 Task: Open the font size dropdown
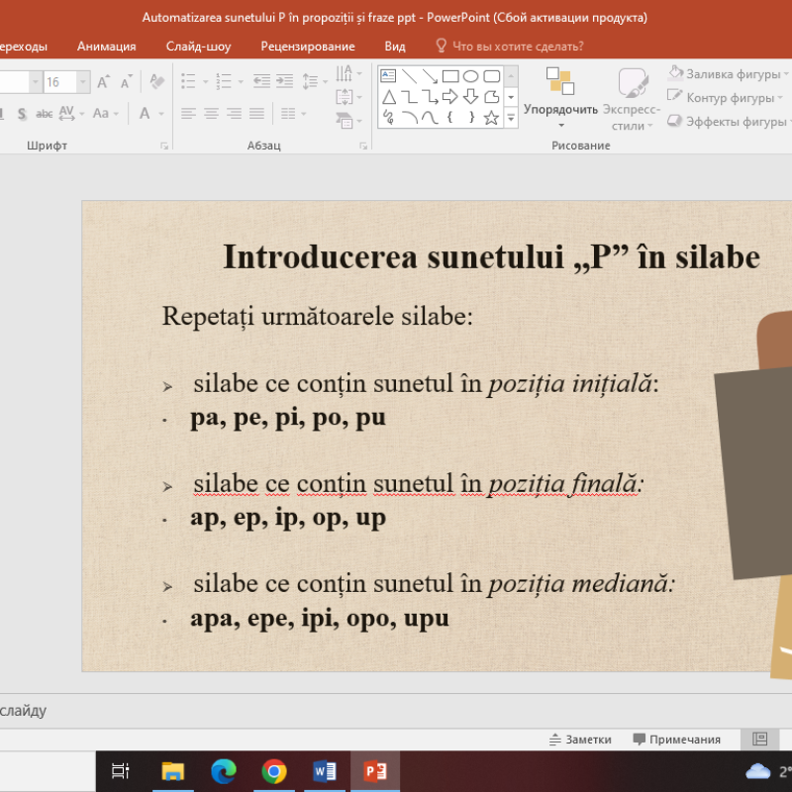pos(81,82)
